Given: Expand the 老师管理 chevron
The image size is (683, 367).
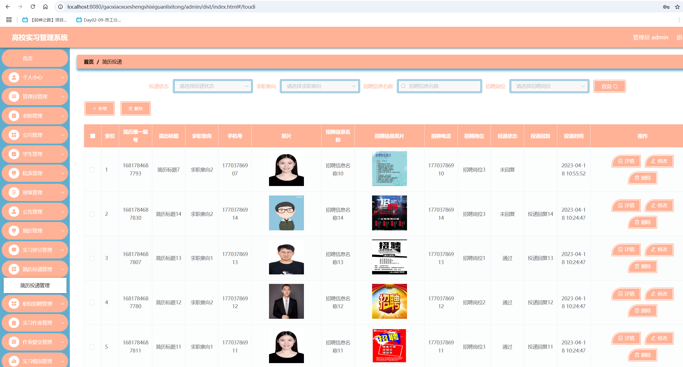Looking at the screenshot, I should coord(63,116).
